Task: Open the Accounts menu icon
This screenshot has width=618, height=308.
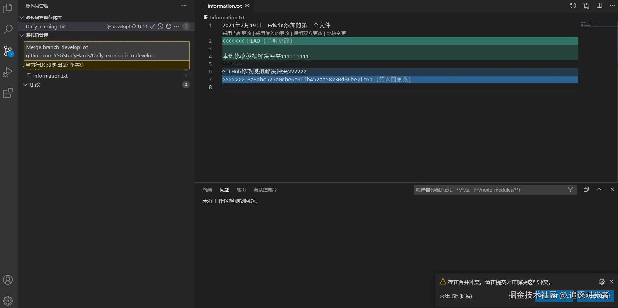Action: [x=8, y=280]
